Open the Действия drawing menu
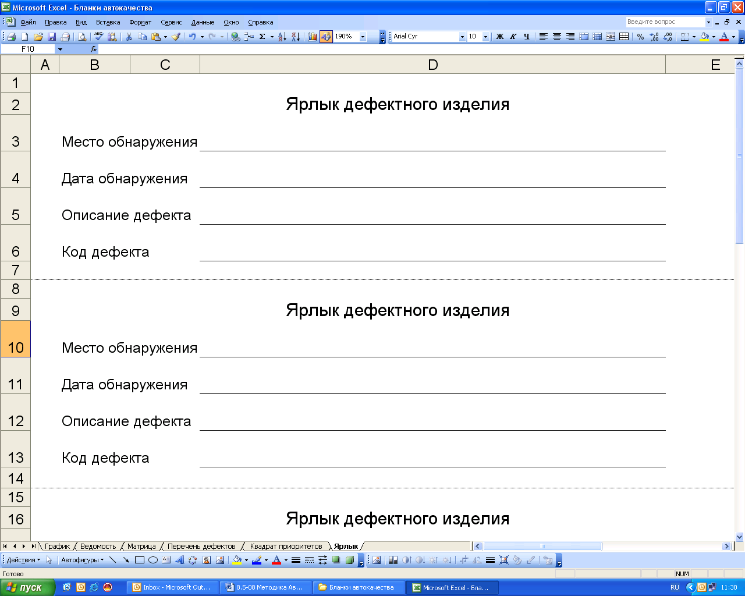 coord(23,560)
